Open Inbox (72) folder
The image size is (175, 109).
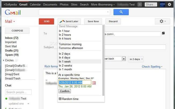coord(12,38)
